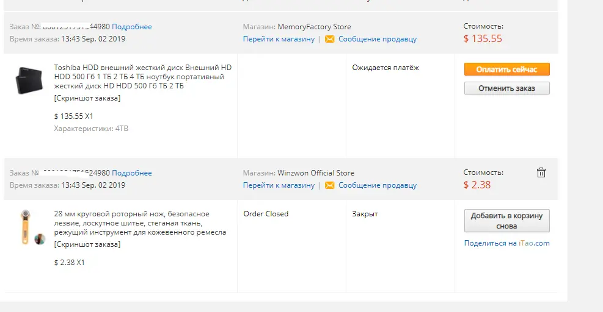
Task: Click envelope icon for MemoryFactory Store message
Action: pos(329,39)
